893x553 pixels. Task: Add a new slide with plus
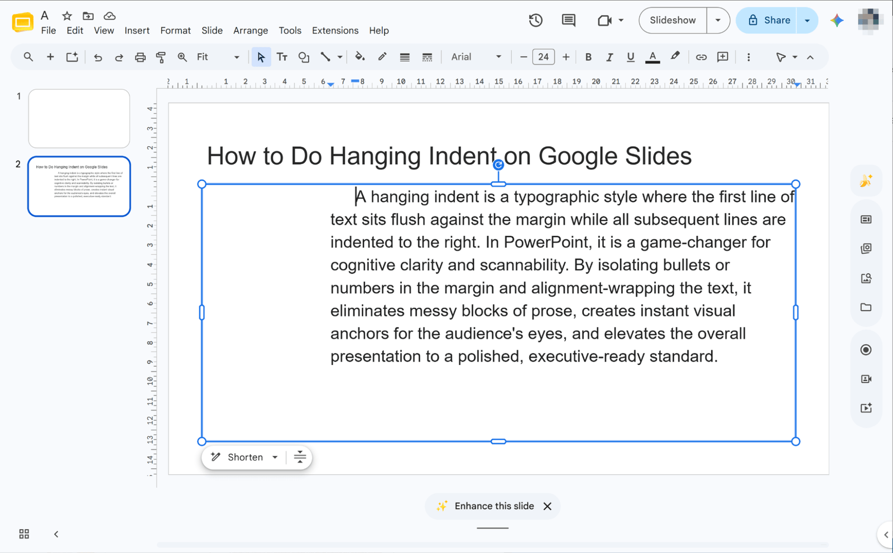point(50,57)
